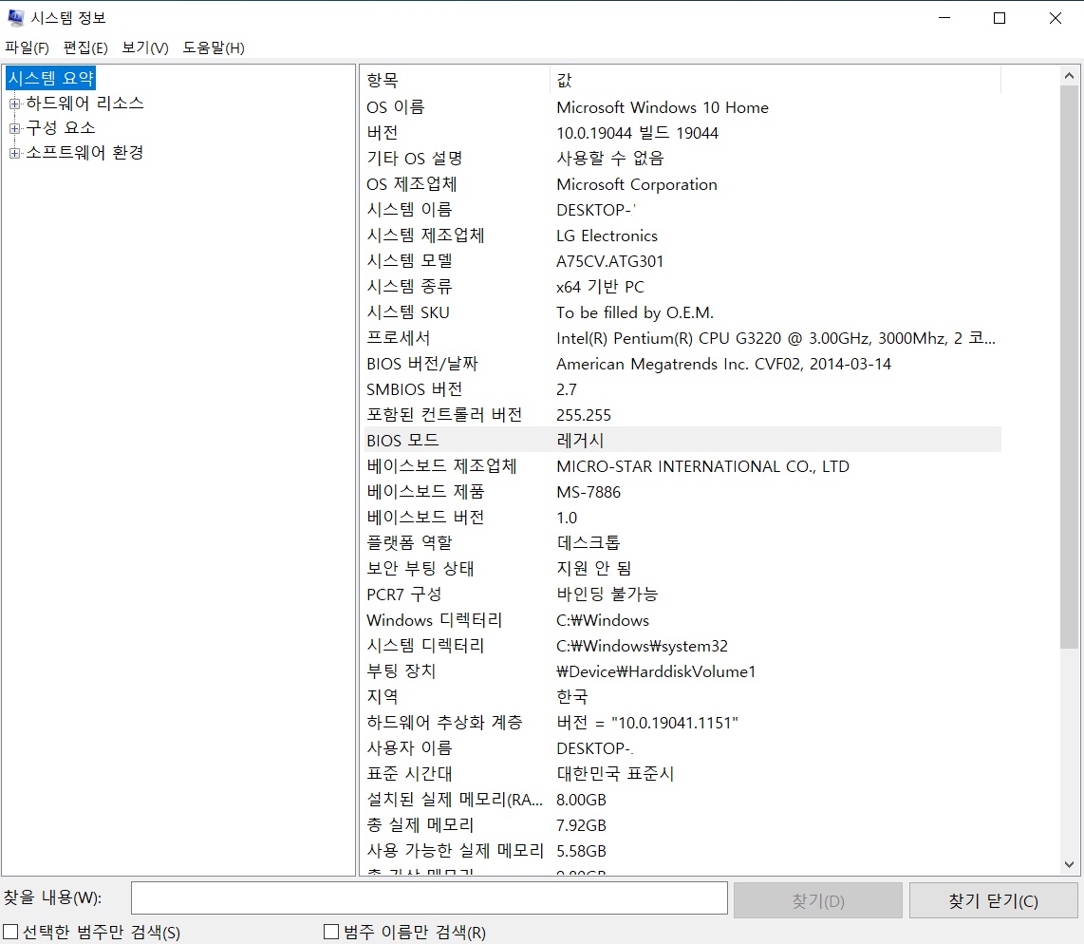
Task: Focus the 찾을 내용(W) search input field
Action: 429,898
